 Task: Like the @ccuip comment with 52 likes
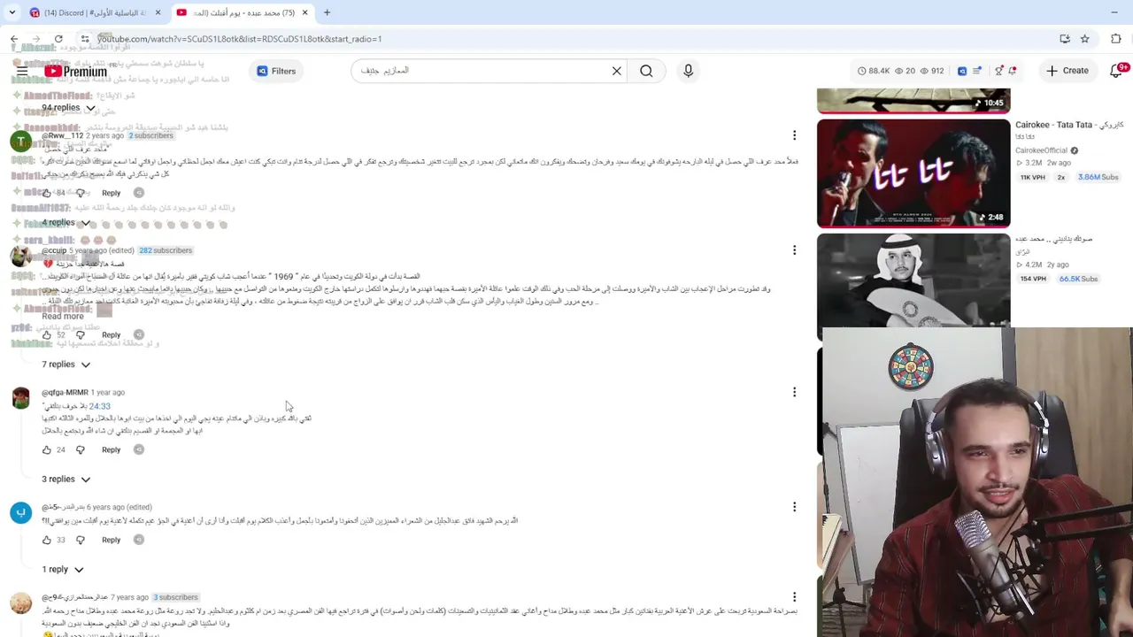point(47,335)
